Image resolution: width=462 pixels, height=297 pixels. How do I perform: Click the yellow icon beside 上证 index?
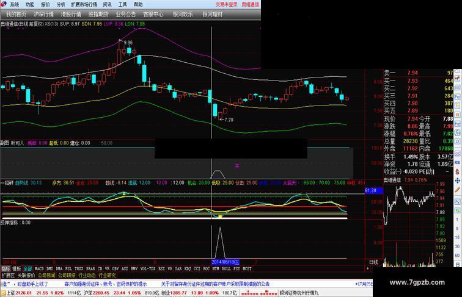(3, 293)
